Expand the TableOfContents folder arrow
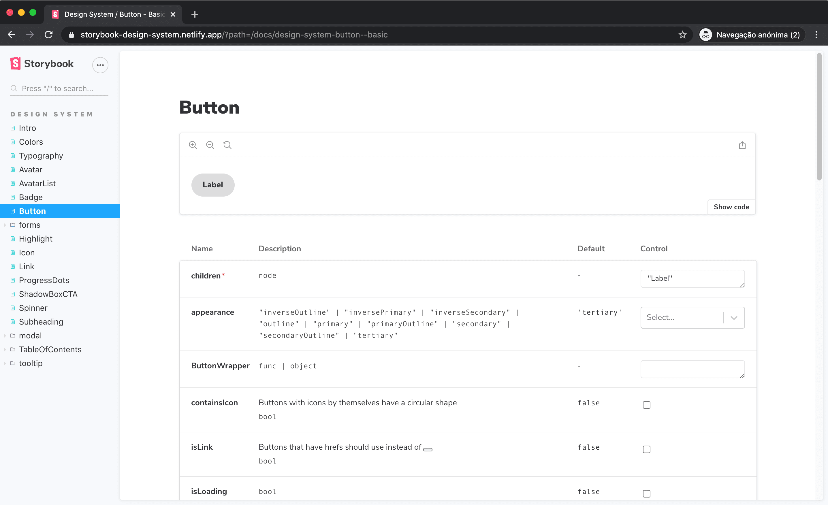 tap(5, 349)
